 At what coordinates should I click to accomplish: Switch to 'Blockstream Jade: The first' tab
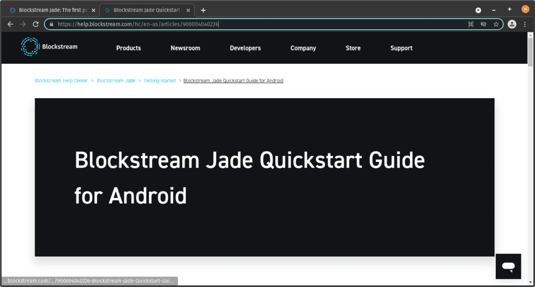[51, 10]
